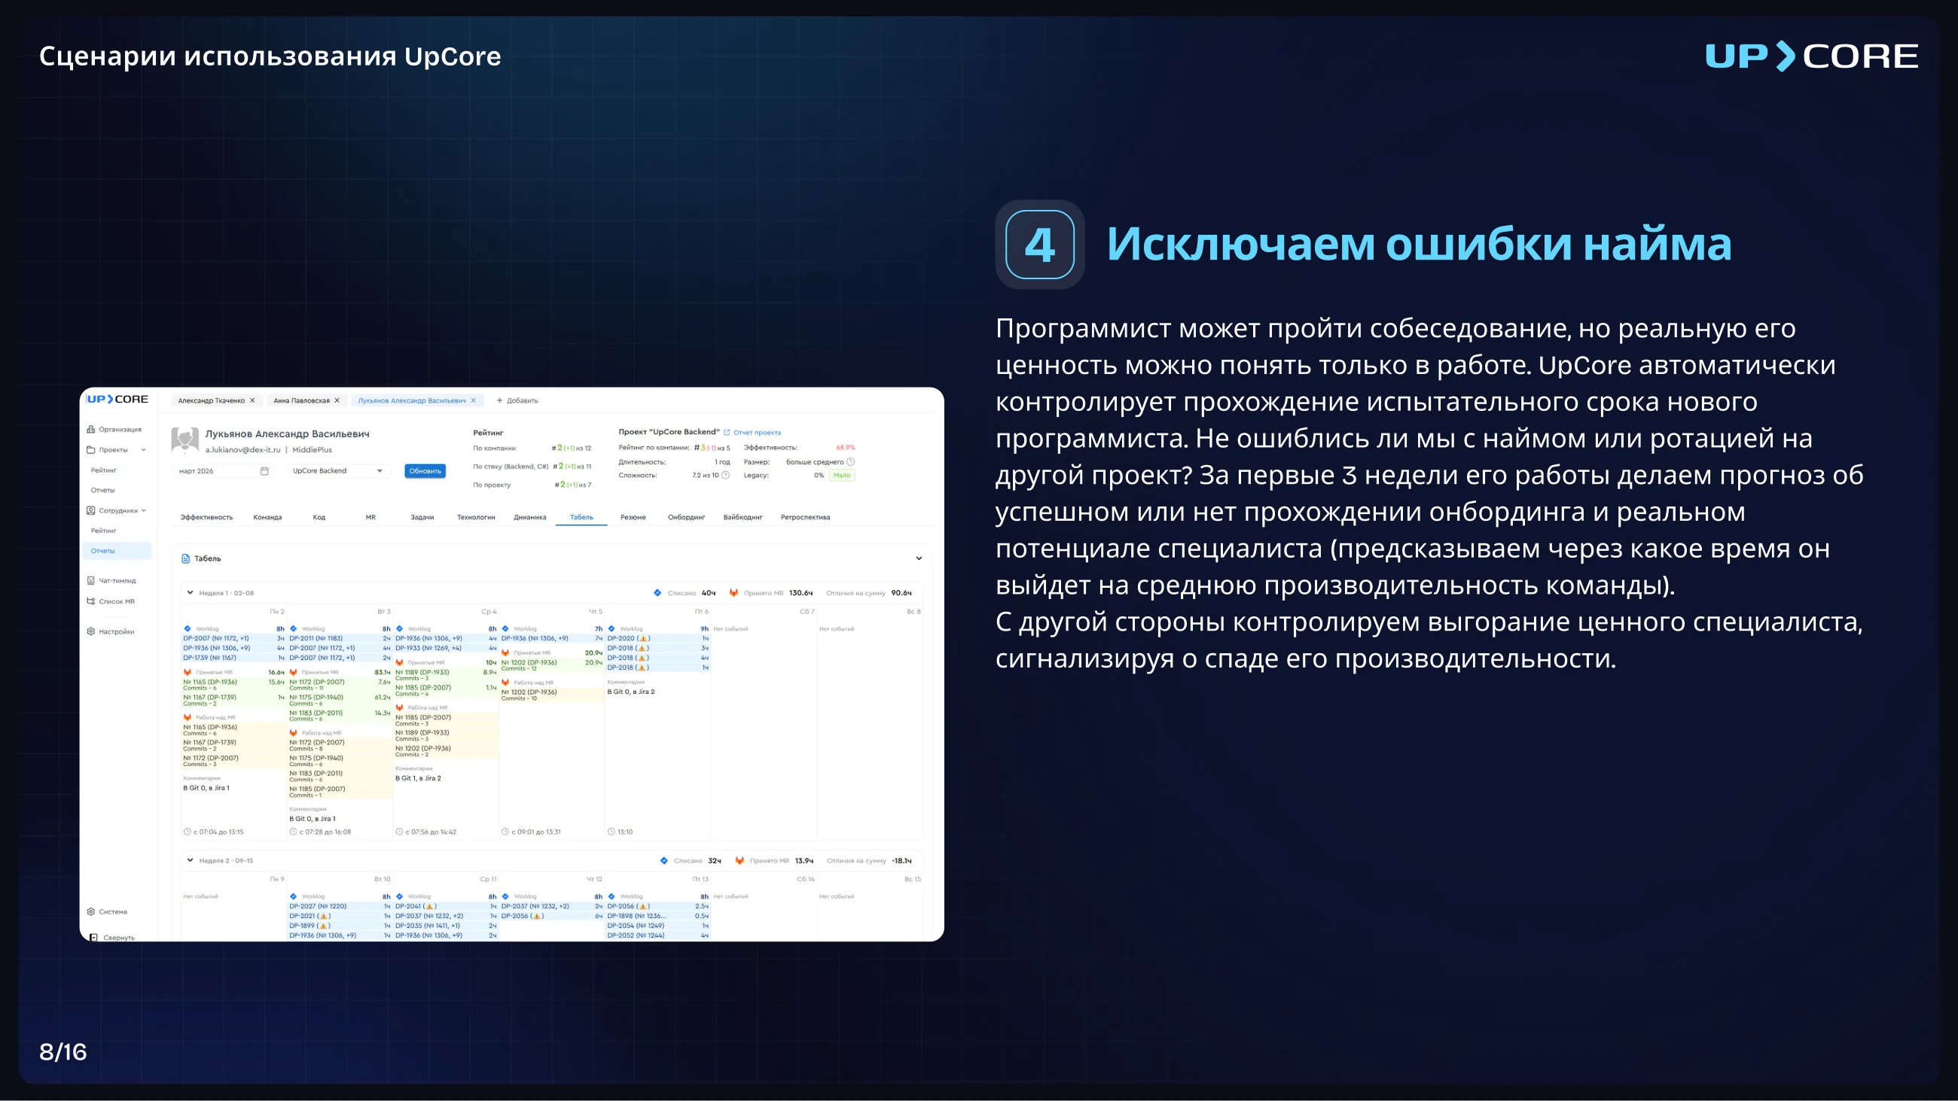Open Система gear at the sidebar bottom
This screenshot has width=1958, height=1101.
(x=90, y=912)
